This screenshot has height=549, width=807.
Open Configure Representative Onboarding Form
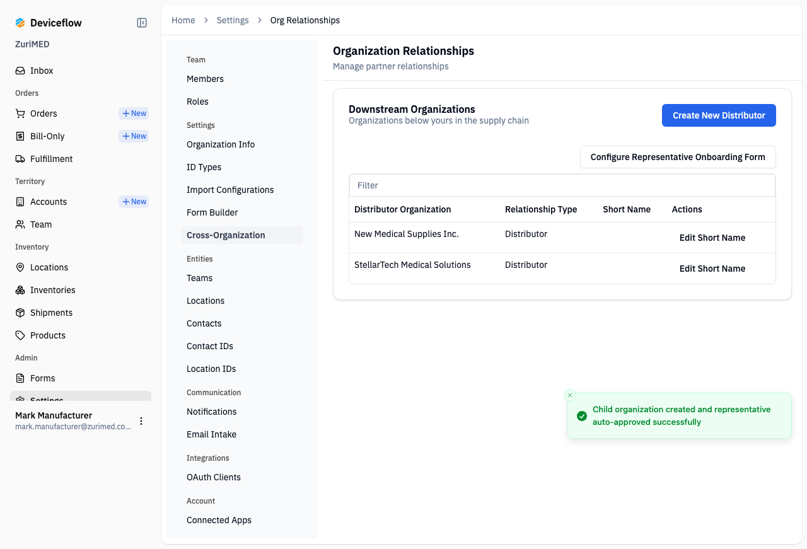click(x=678, y=157)
